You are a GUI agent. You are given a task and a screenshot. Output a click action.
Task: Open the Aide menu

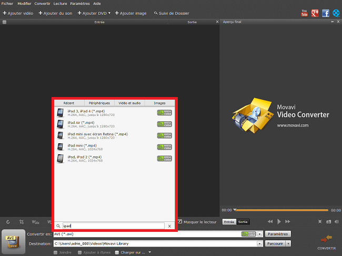coord(97,4)
